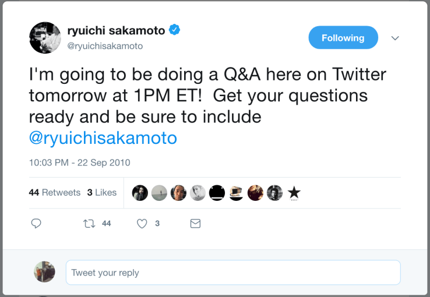Click the blue verified badge
This screenshot has width=430, height=297.
(174, 30)
